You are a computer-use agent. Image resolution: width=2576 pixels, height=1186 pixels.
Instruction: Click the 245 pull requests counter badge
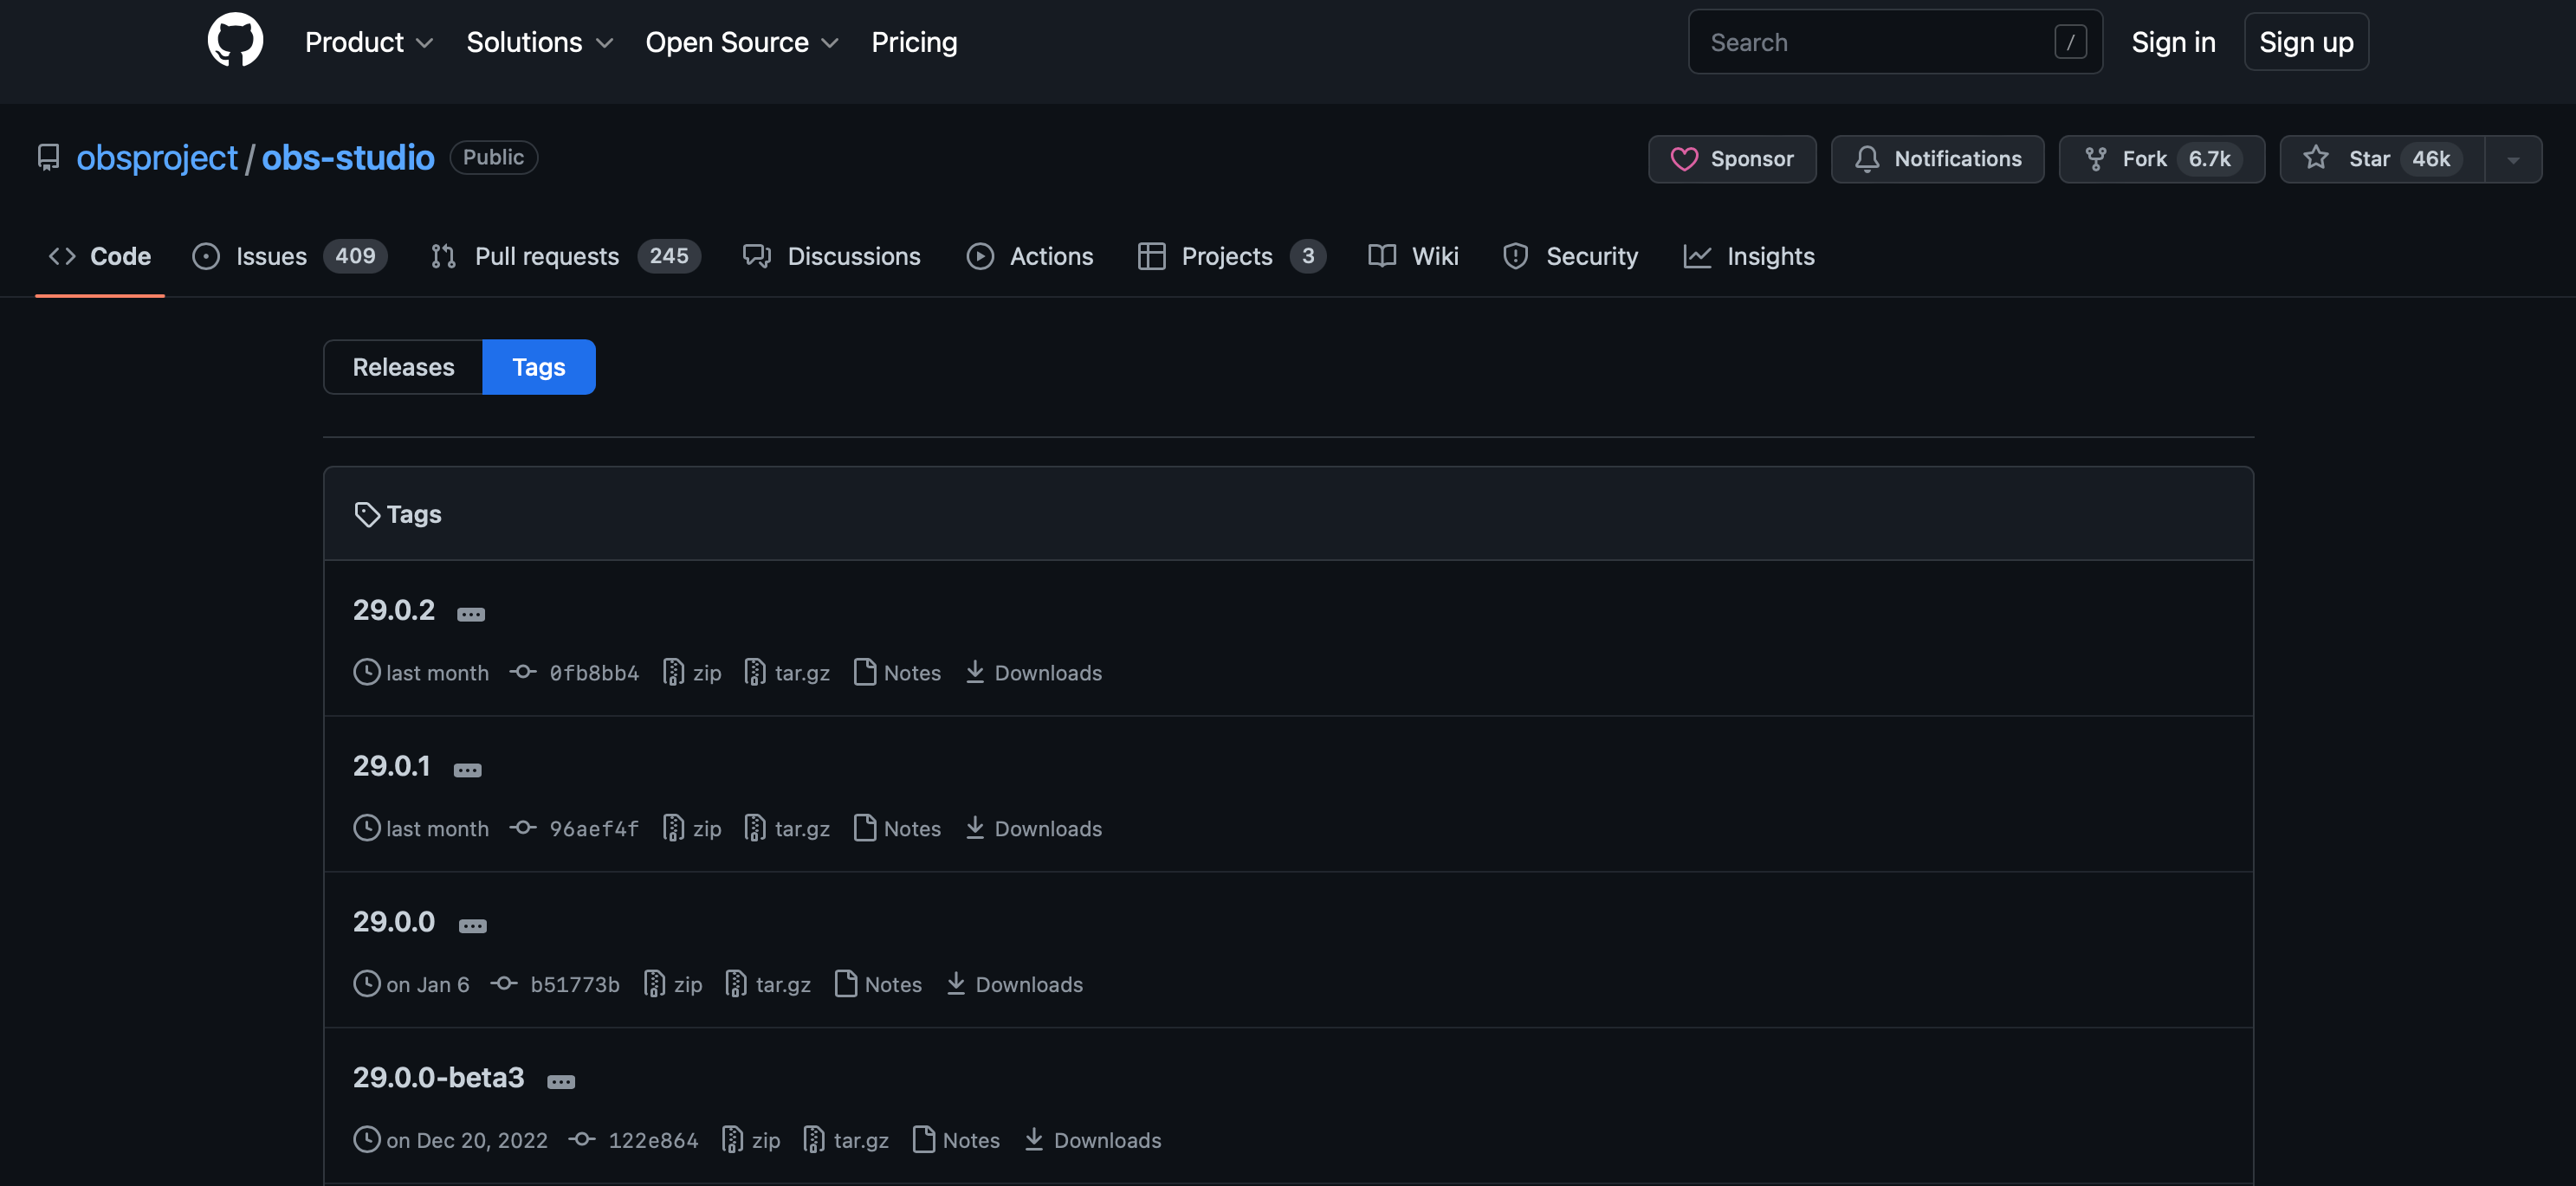669,255
